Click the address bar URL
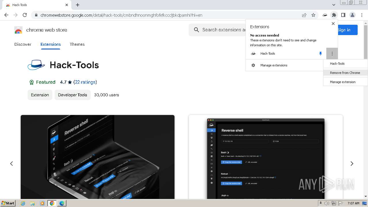 click(x=121, y=15)
